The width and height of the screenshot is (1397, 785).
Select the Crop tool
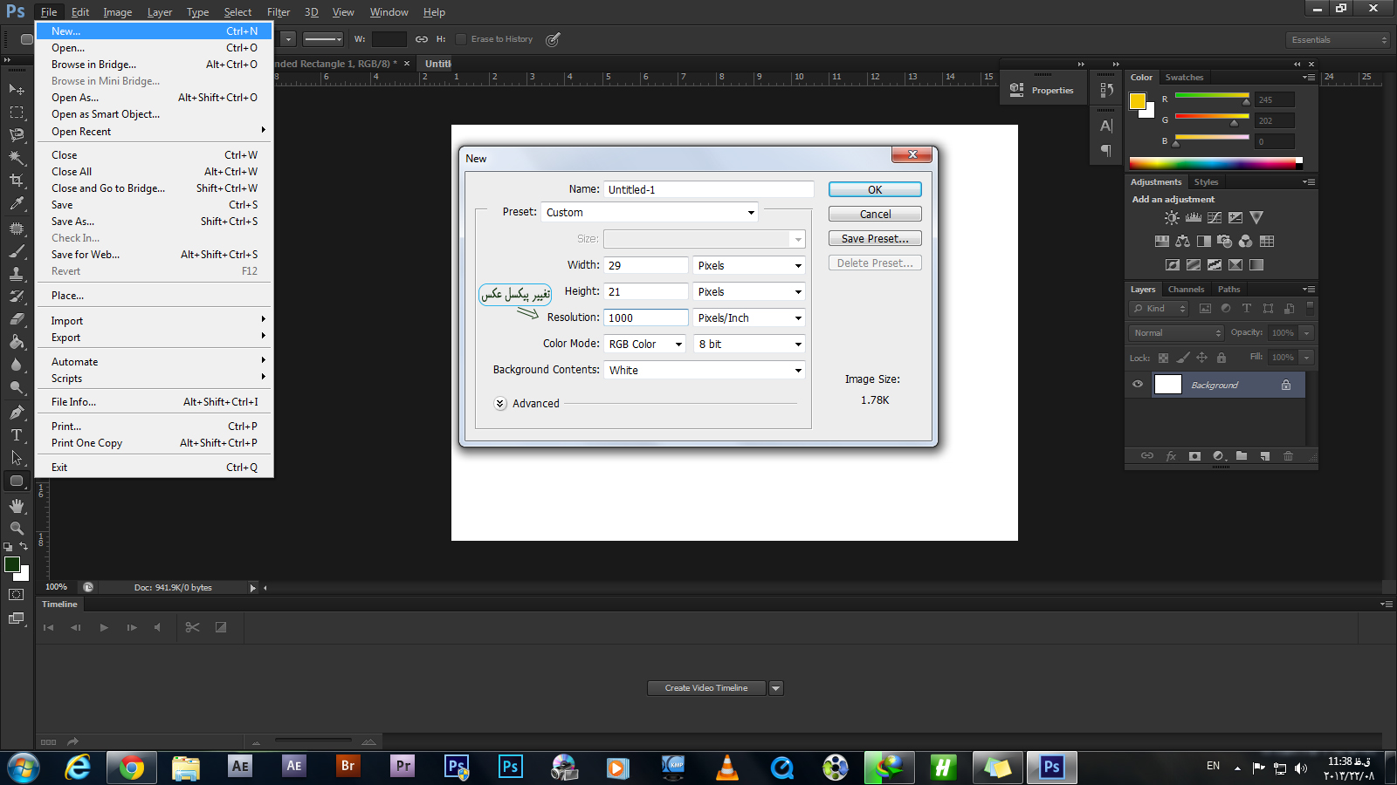[17, 180]
